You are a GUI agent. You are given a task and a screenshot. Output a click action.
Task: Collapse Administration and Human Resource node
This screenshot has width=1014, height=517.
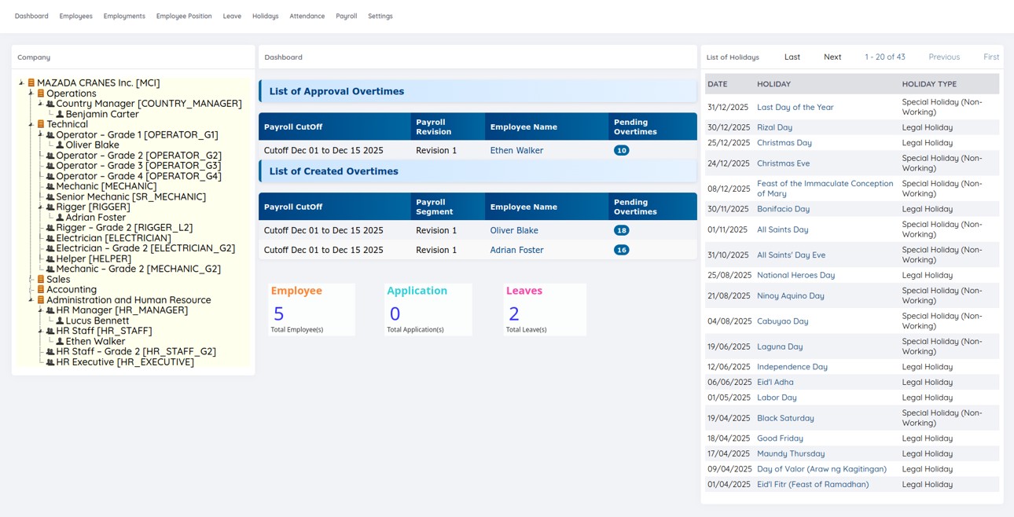[x=31, y=300]
